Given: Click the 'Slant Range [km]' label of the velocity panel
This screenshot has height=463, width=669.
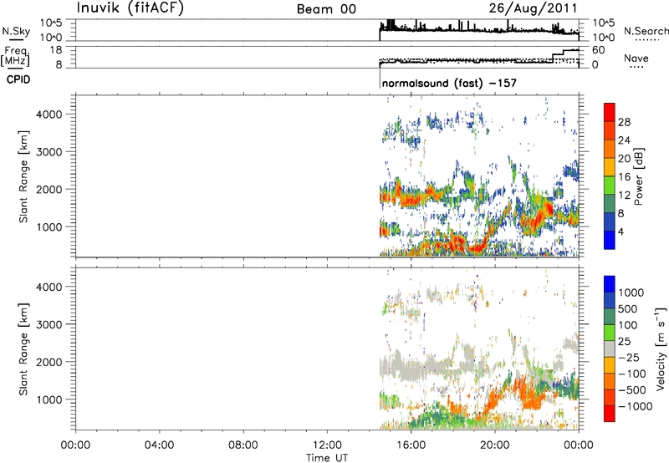Looking at the screenshot, I should coord(23,349).
